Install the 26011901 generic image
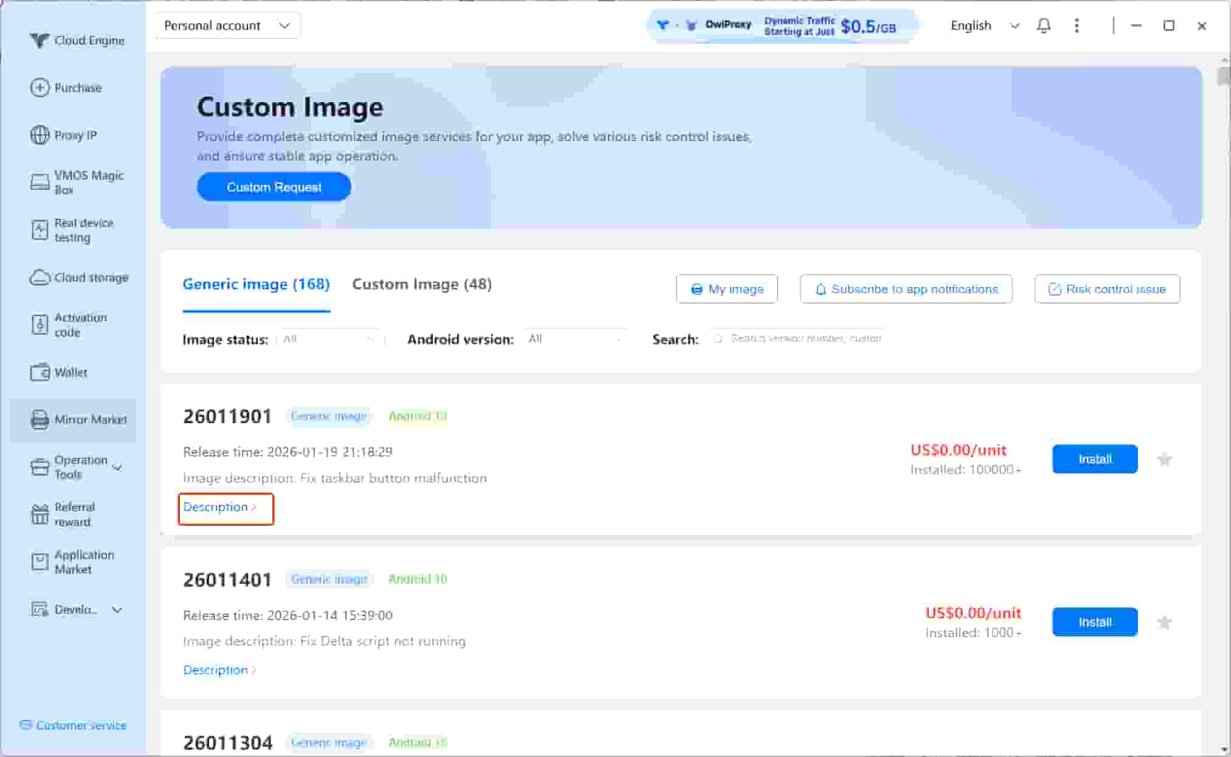The width and height of the screenshot is (1231, 757). [1095, 459]
